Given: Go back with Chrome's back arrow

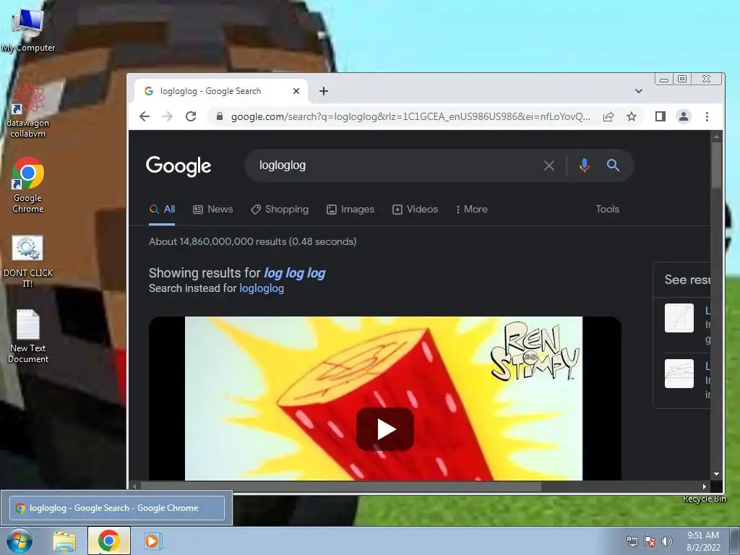Looking at the screenshot, I should tap(145, 116).
